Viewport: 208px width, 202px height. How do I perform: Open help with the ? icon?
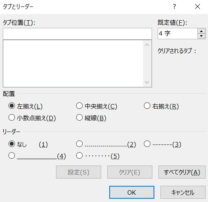pyautogui.click(x=175, y=6)
